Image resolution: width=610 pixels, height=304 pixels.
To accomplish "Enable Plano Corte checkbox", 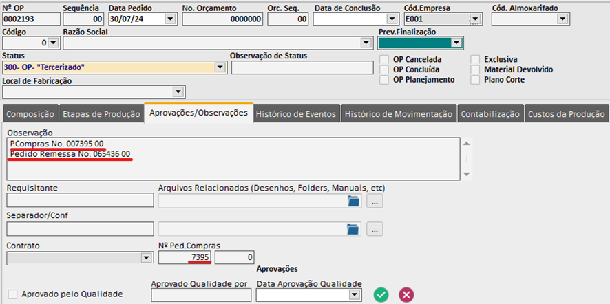I will pos(475,80).
